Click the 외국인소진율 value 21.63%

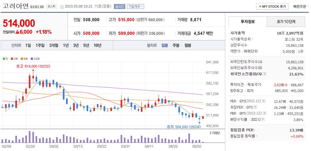(x=296, y=74)
